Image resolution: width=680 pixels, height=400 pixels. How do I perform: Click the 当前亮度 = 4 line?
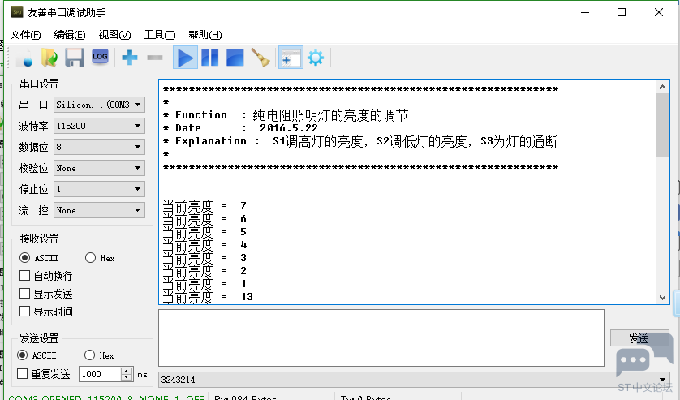[x=204, y=245]
